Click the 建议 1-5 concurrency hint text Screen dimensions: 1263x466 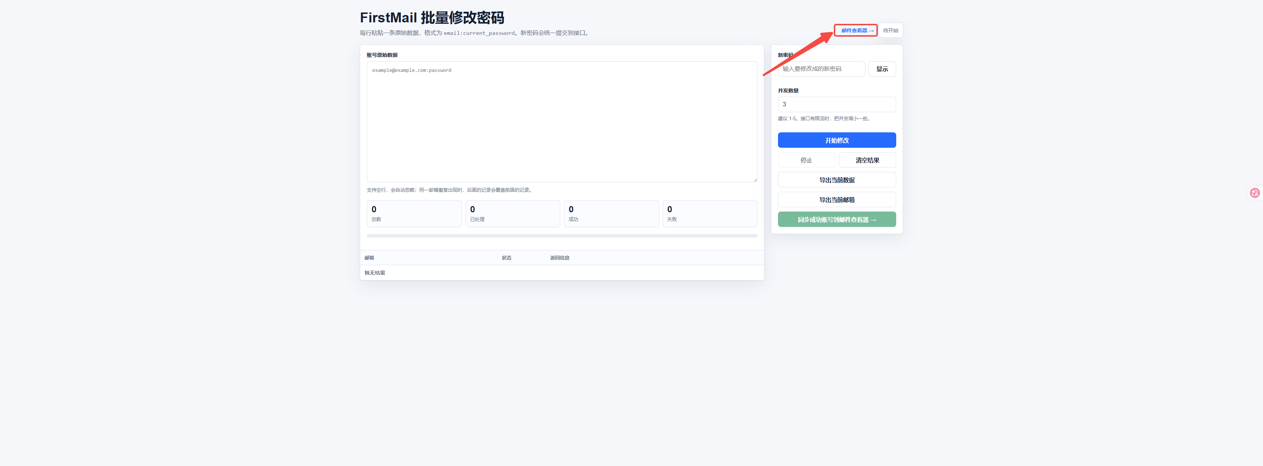click(x=824, y=118)
